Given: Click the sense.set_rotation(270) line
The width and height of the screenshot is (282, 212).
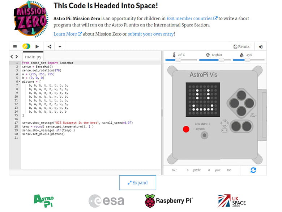Looking at the screenshot, I should point(42,70).
